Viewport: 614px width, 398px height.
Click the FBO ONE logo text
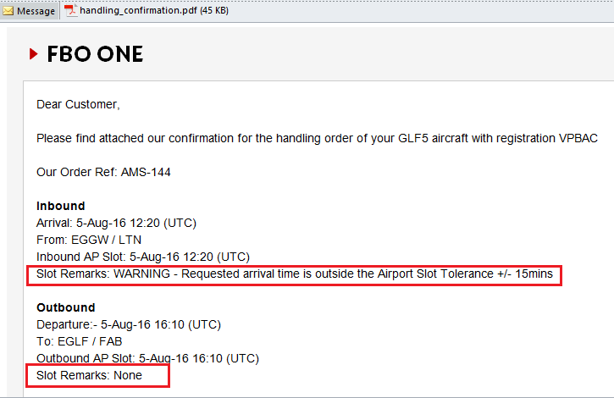(x=95, y=54)
